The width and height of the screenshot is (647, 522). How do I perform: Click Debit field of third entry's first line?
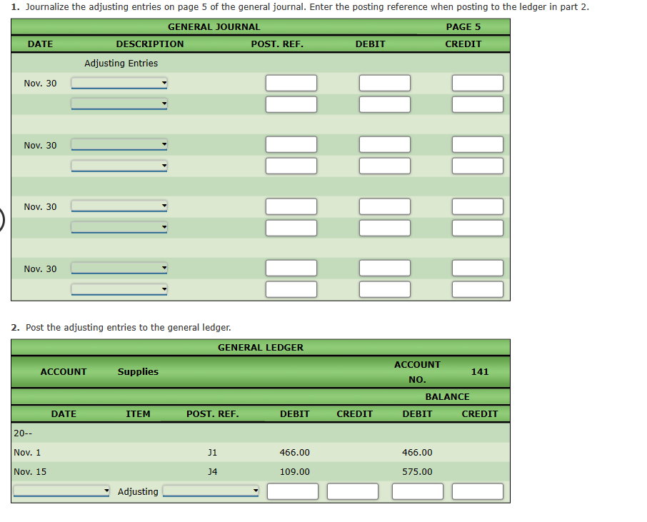[385, 207]
